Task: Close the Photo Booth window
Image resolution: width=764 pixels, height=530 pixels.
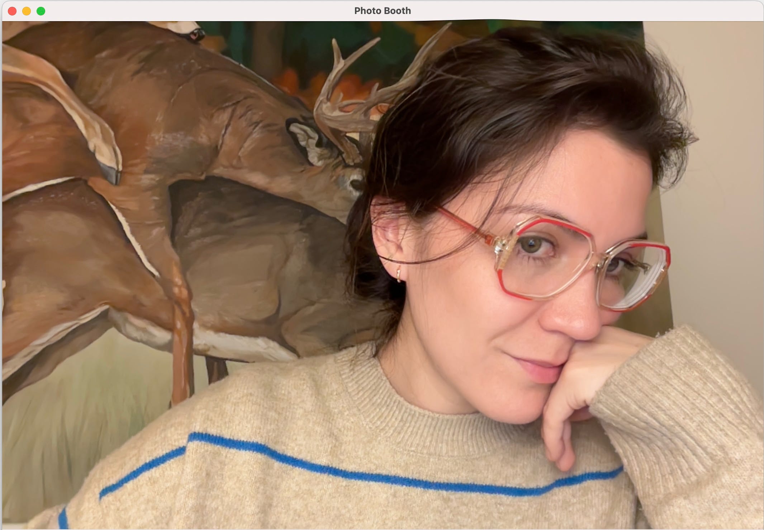Action: pyautogui.click(x=12, y=11)
